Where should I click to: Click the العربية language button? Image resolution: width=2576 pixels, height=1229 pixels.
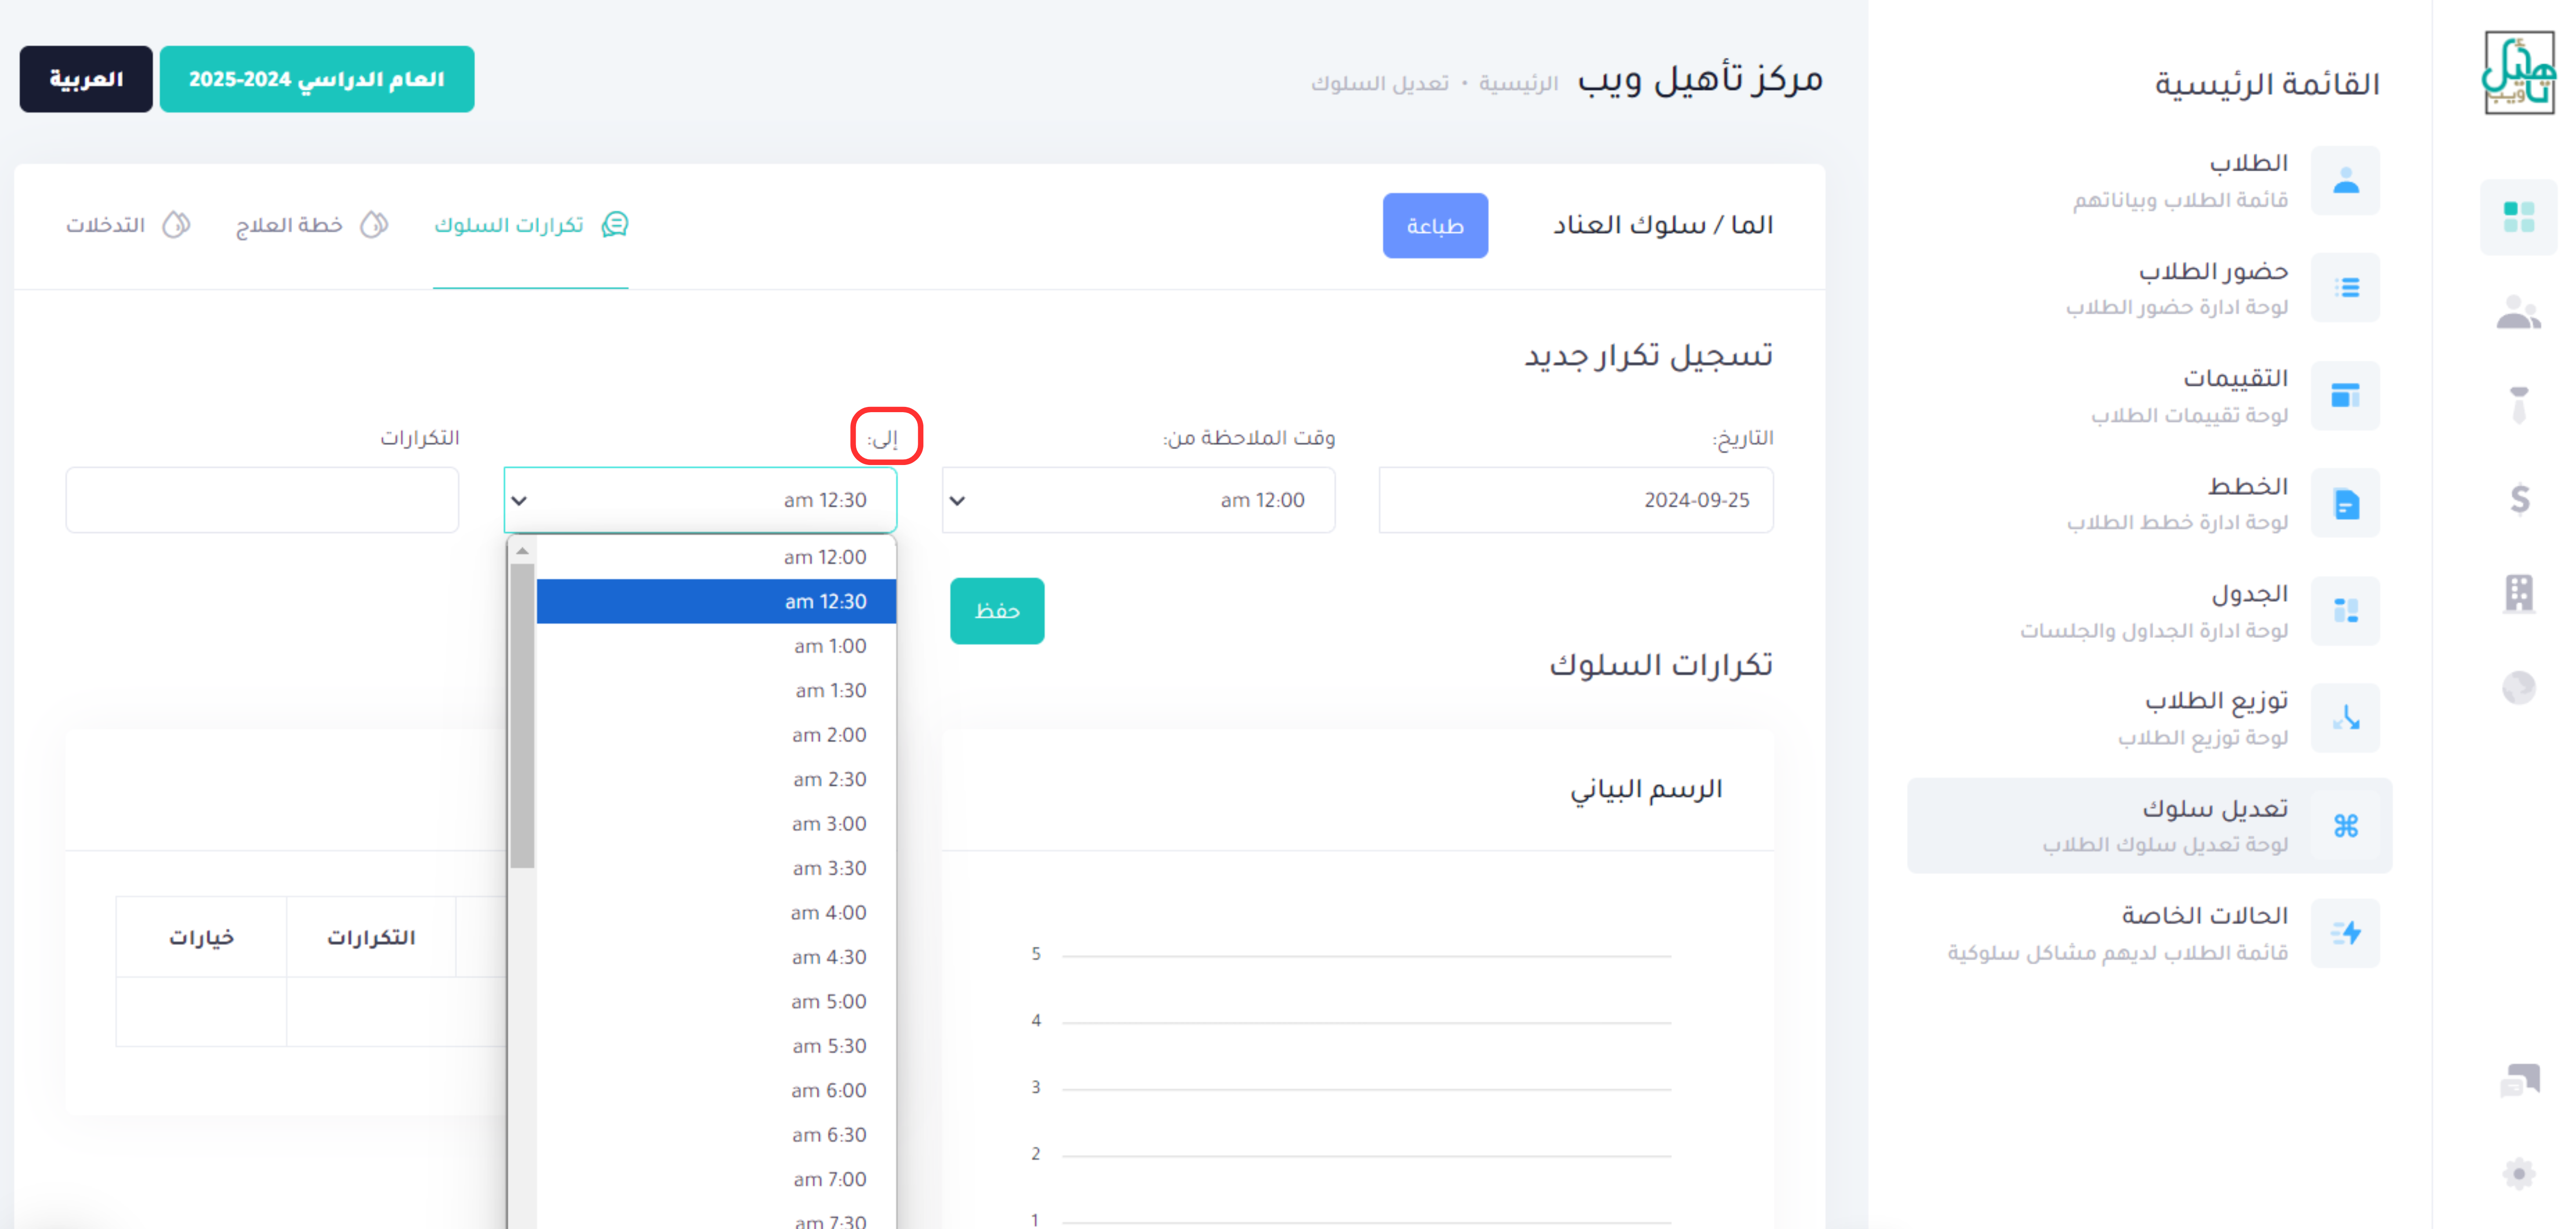86,79
